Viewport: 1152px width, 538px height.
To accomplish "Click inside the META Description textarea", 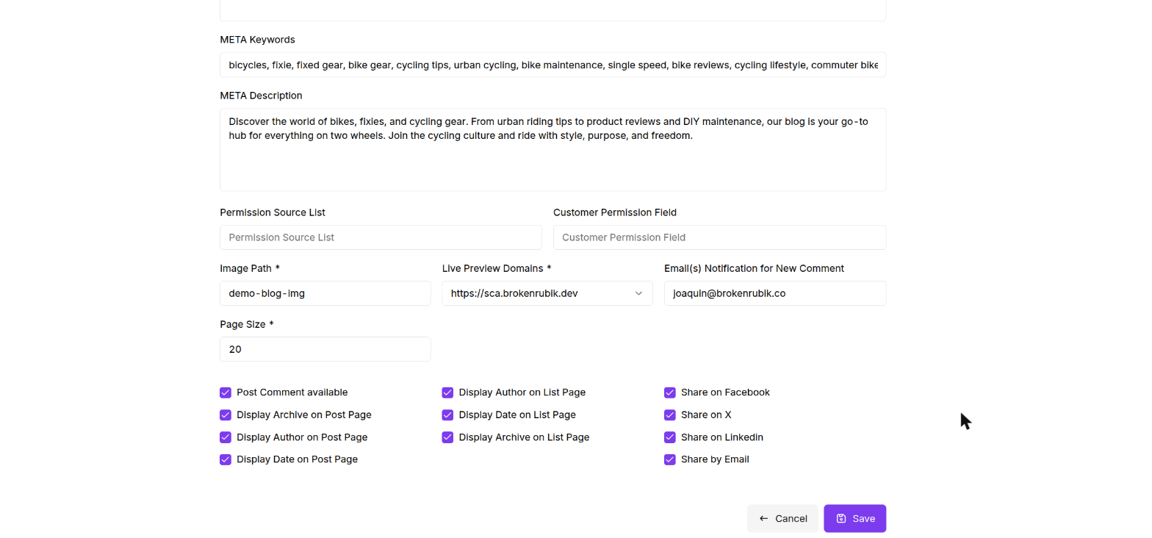I will [552, 150].
